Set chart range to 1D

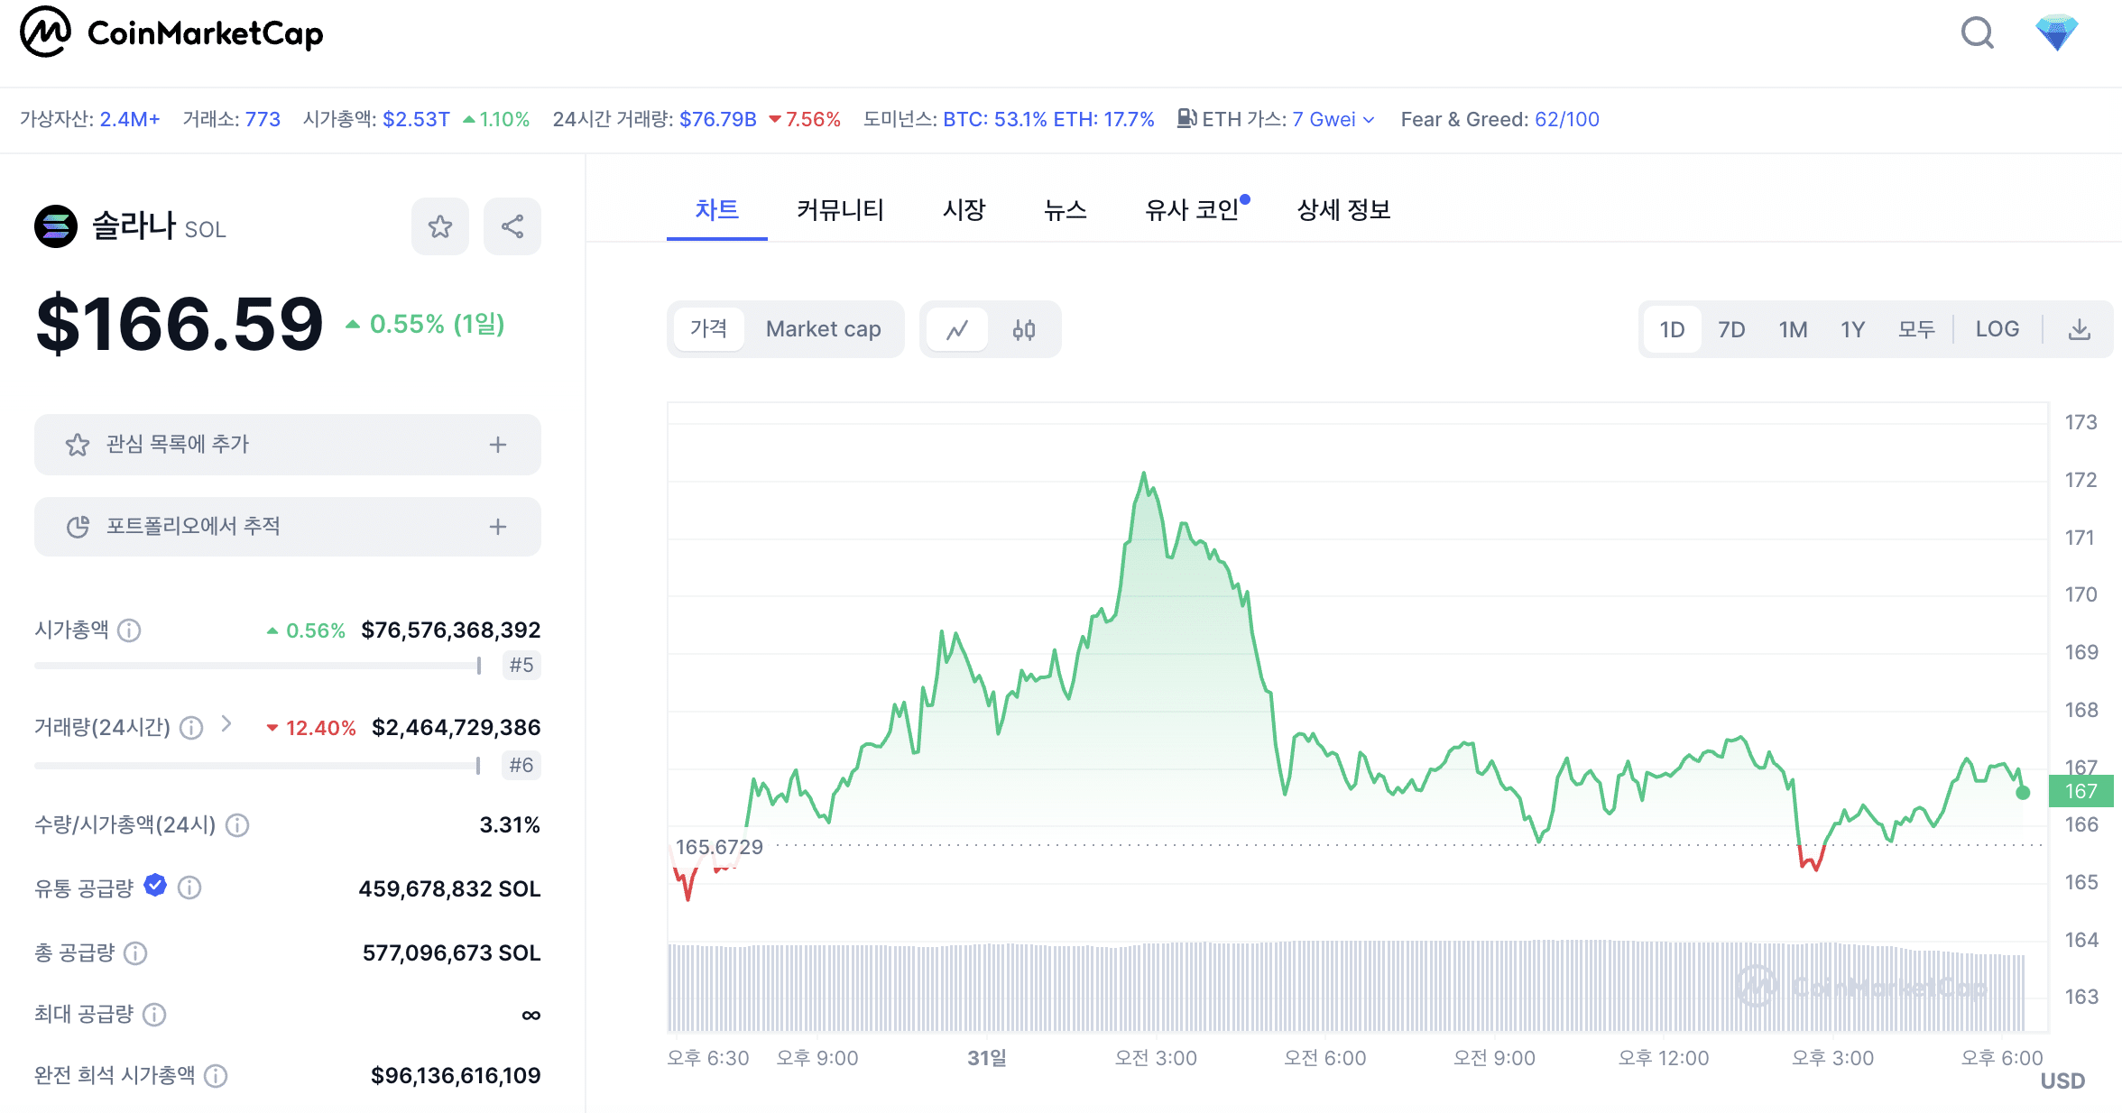pos(1672,329)
